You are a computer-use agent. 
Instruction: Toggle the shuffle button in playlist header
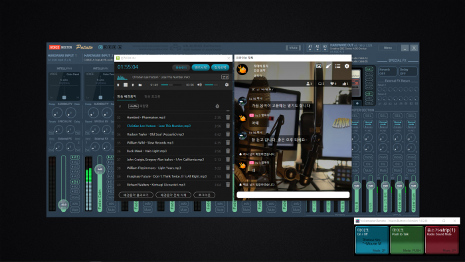[x=133, y=106]
